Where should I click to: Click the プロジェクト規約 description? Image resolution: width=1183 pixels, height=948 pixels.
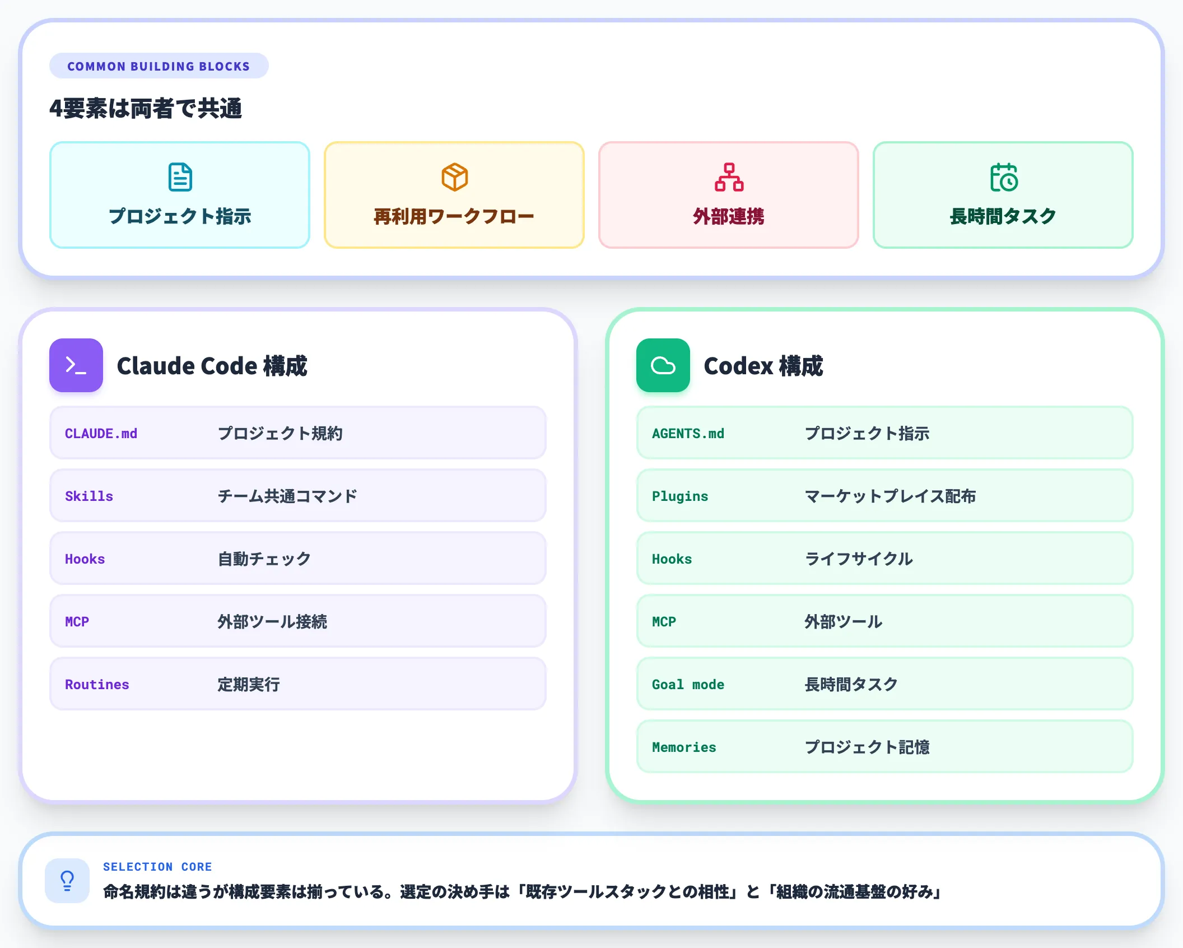click(x=280, y=434)
